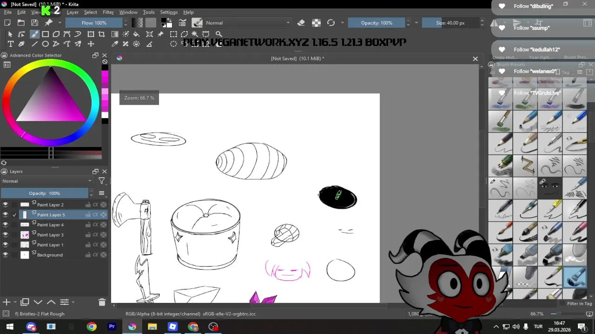Select the Fill bucket tool
The width and height of the screenshot is (595, 334).
pyautogui.click(x=136, y=34)
